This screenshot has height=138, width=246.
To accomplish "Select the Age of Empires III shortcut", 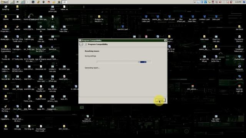I will [x=41, y=59].
